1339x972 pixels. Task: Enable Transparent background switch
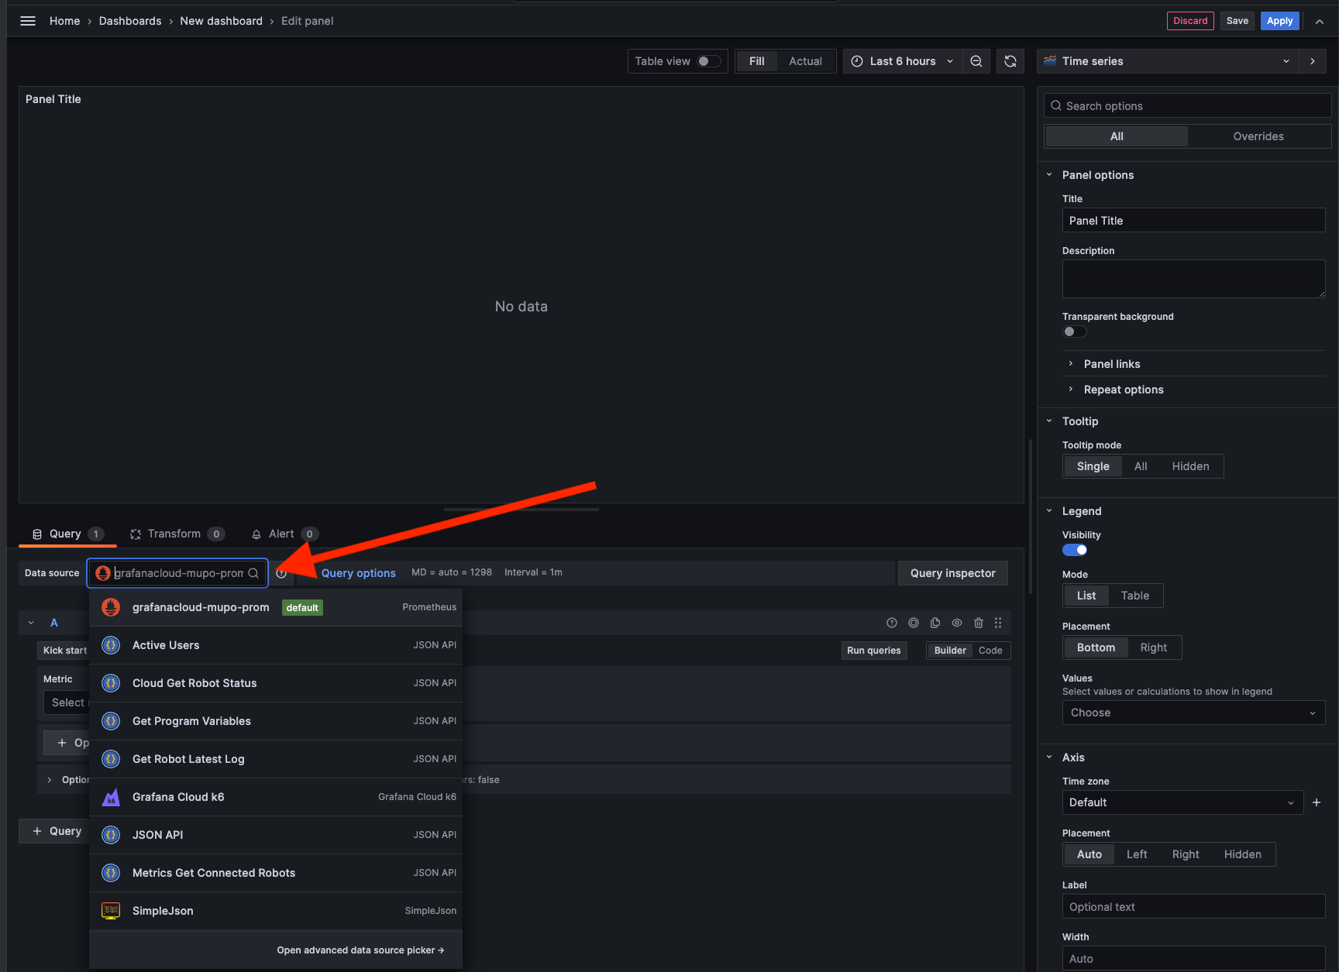pyautogui.click(x=1074, y=331)
